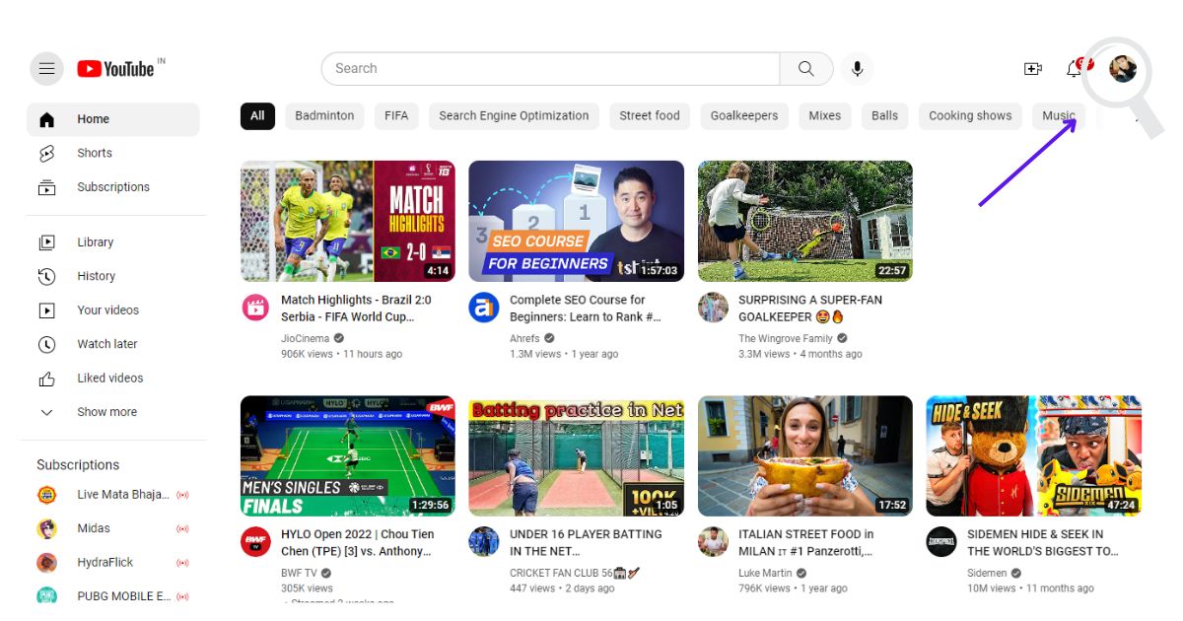Open Watch later from the sidebar

pyautogui.click(x=107, y=343)
